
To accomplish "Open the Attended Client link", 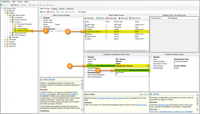I will 163,105.
